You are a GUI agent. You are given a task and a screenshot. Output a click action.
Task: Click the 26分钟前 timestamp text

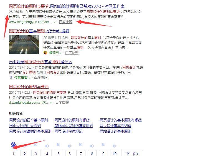(16, 12)
